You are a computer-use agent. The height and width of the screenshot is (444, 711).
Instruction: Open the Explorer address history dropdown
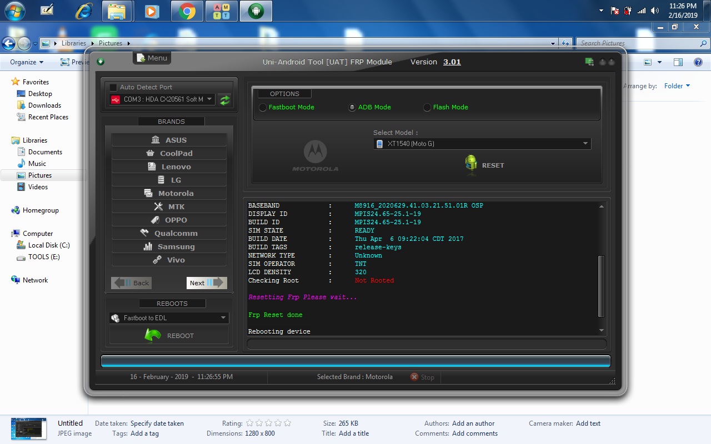[x=553, y=43]
